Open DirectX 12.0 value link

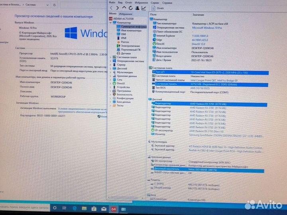pos(198,44)
